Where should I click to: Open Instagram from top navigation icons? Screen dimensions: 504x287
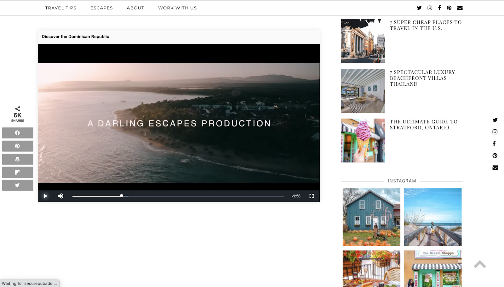pos(430,8)
